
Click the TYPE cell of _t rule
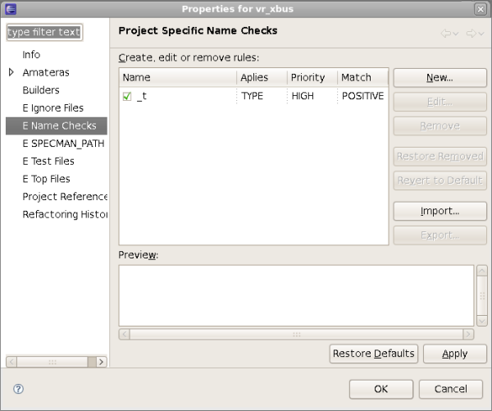[252, 96]
